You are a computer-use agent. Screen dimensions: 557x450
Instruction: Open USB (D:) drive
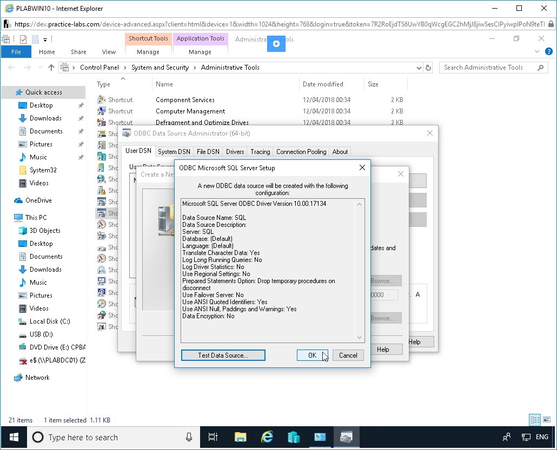coord(41,334)
